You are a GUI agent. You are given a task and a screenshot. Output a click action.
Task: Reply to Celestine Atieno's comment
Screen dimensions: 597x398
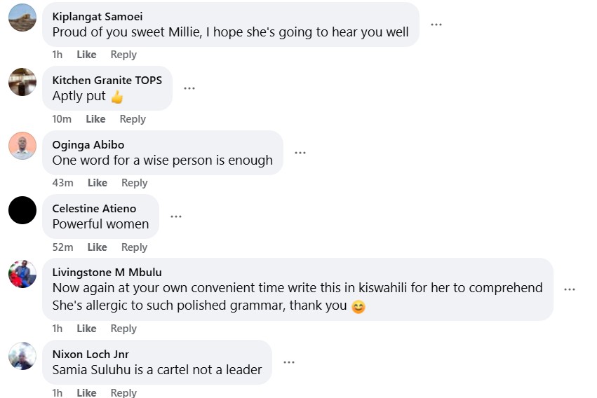click(134, 247)
